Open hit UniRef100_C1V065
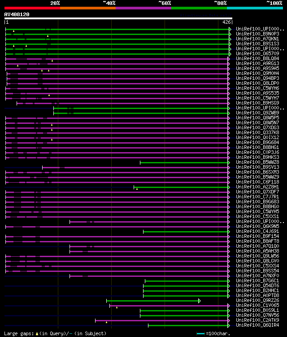Image resolution: width=287 pixels, height=337 pixels. click(257, 306)
